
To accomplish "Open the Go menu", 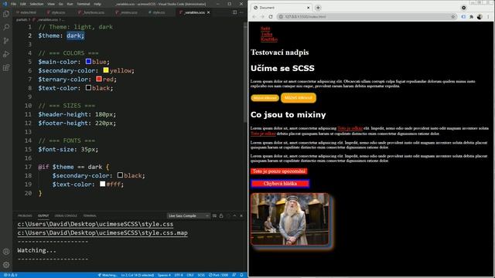I will (x=61, y=4).
